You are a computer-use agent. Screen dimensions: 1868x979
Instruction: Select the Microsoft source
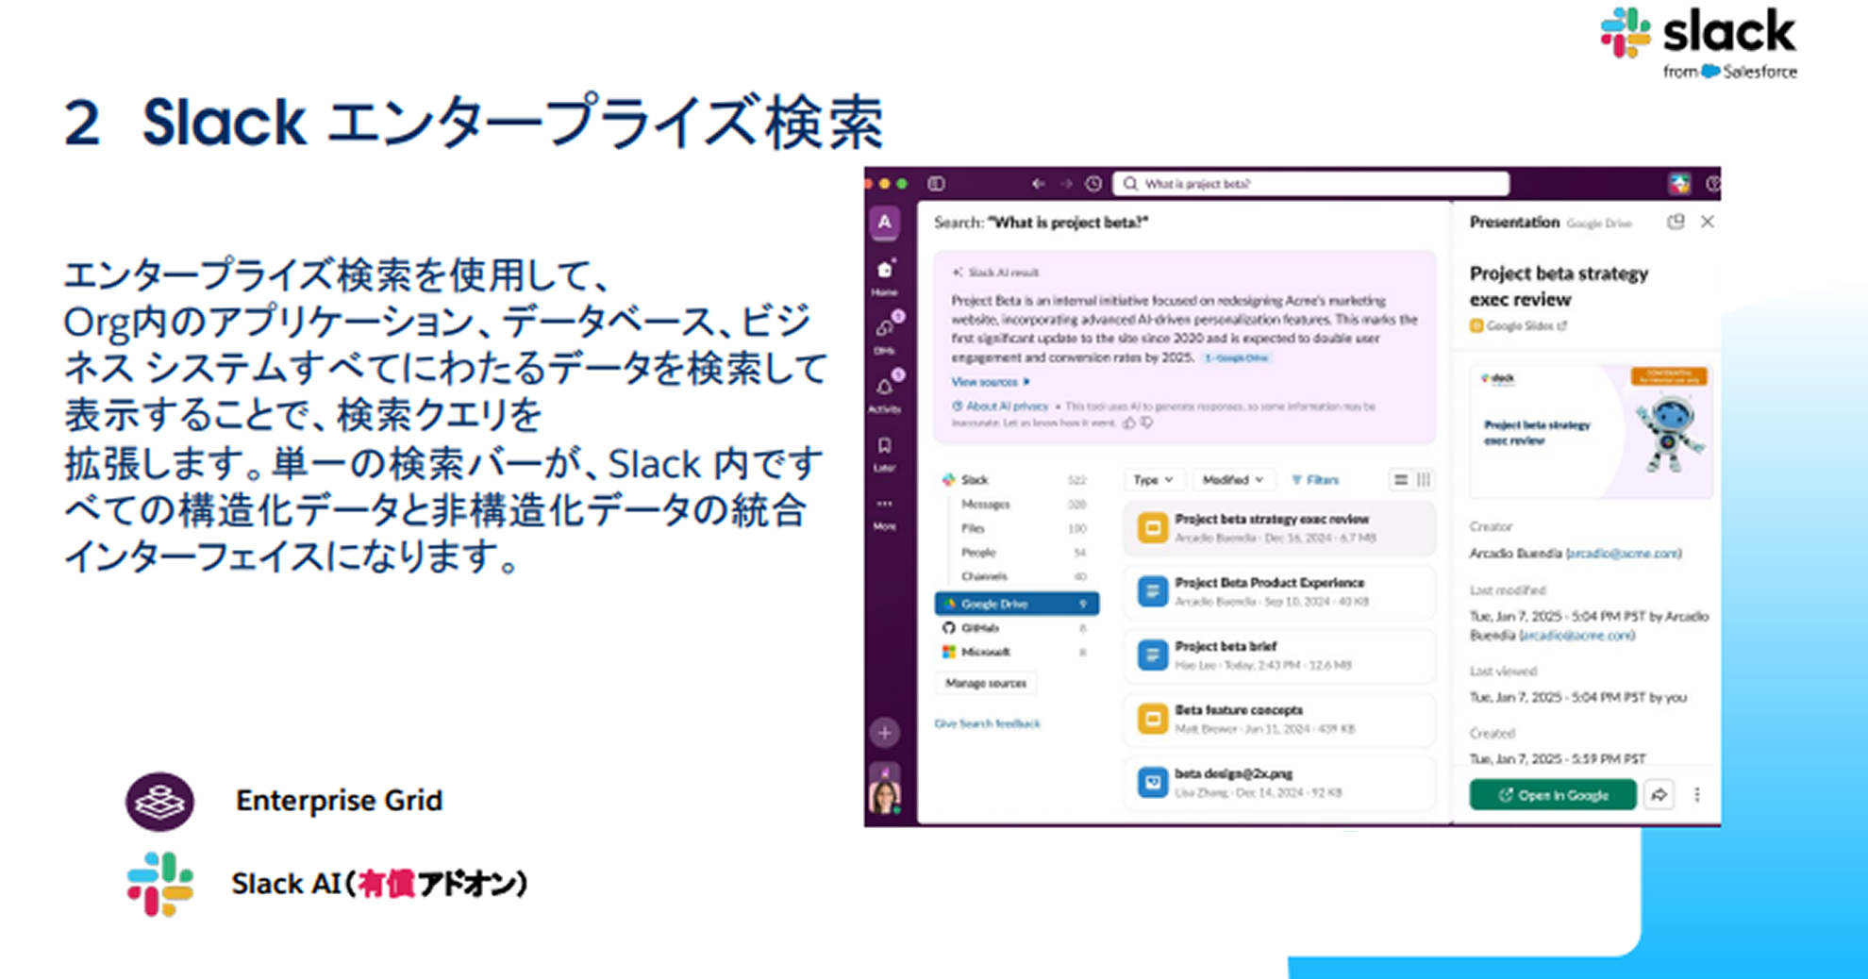click(x=1016, y=652)
